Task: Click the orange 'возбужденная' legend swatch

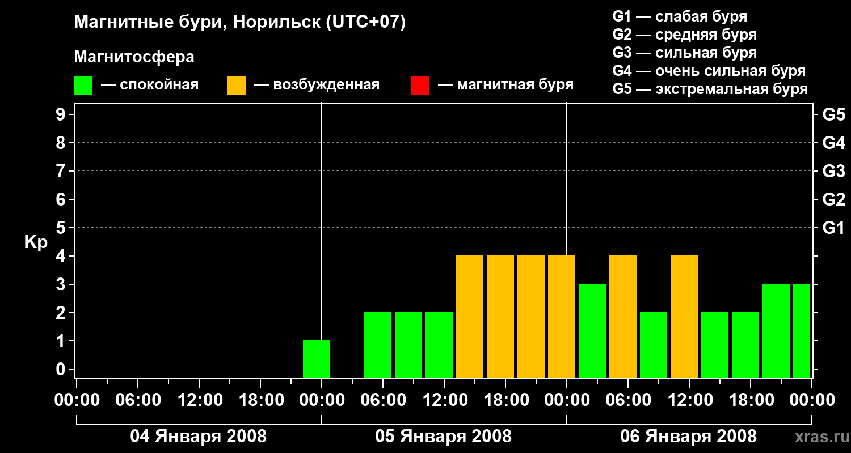Action: click(x=236, y=86)
